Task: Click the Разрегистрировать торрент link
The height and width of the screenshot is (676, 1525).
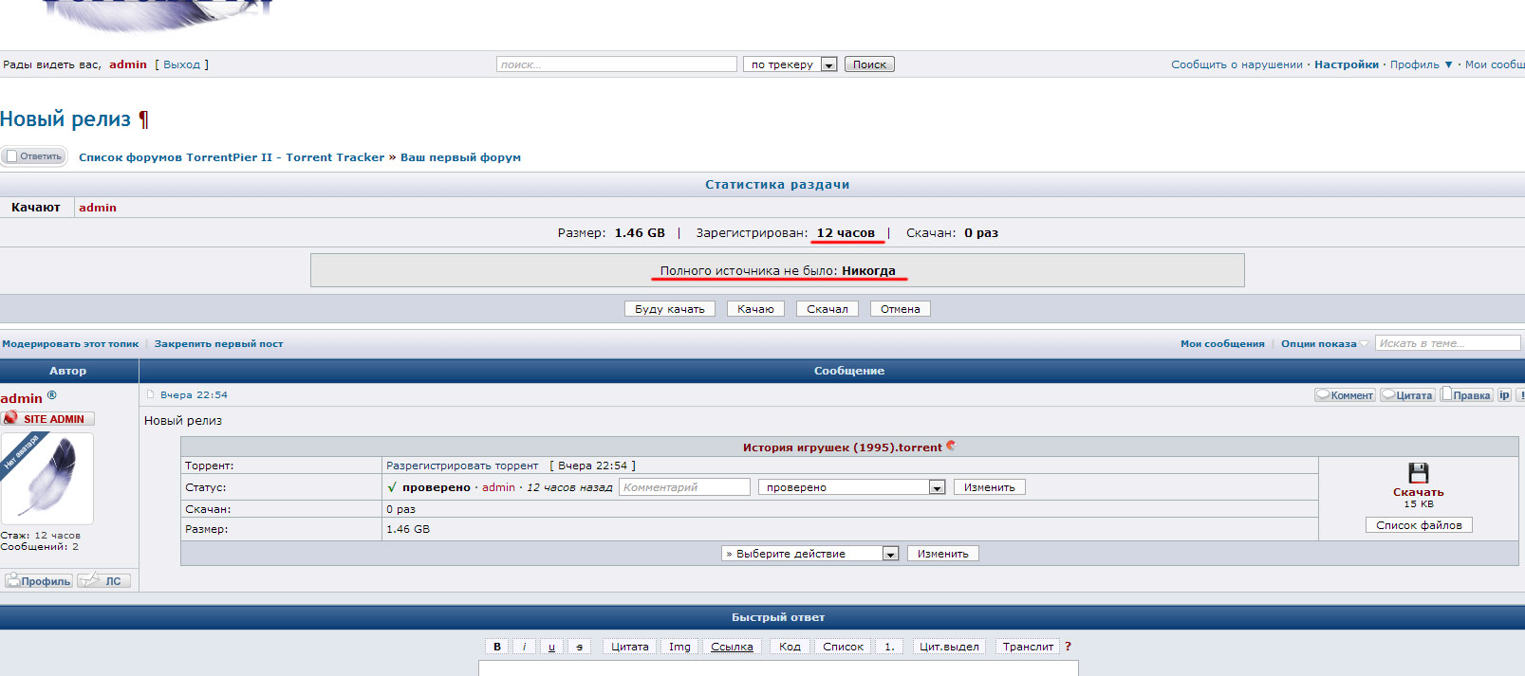Action: [462, 466]
